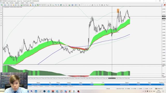Select the cursor arrow tool

79,5
